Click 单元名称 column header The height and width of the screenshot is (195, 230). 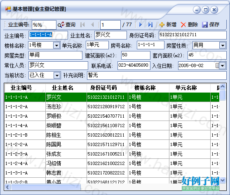pos(190,88)
